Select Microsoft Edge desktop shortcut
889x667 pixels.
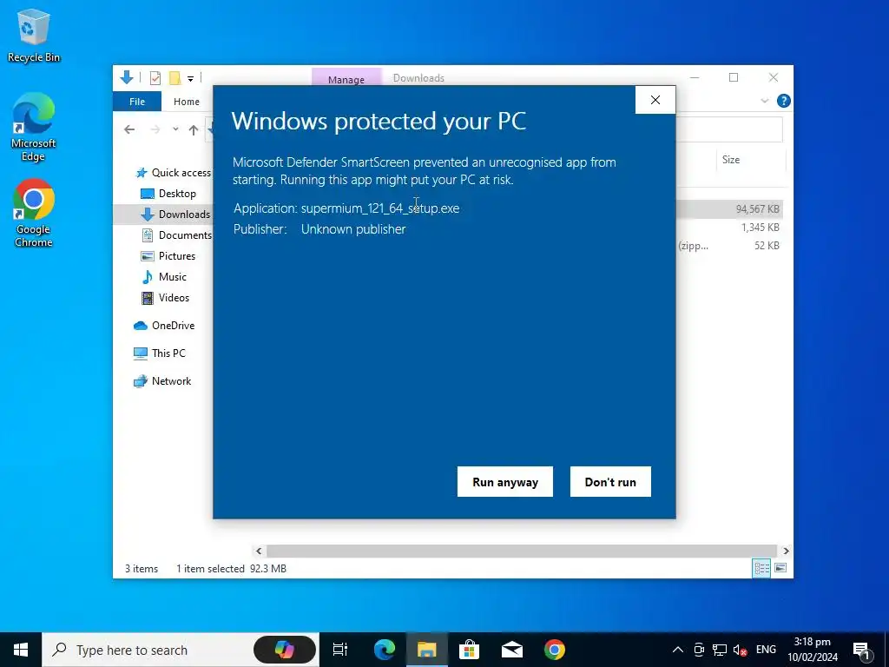pos(34,127)
